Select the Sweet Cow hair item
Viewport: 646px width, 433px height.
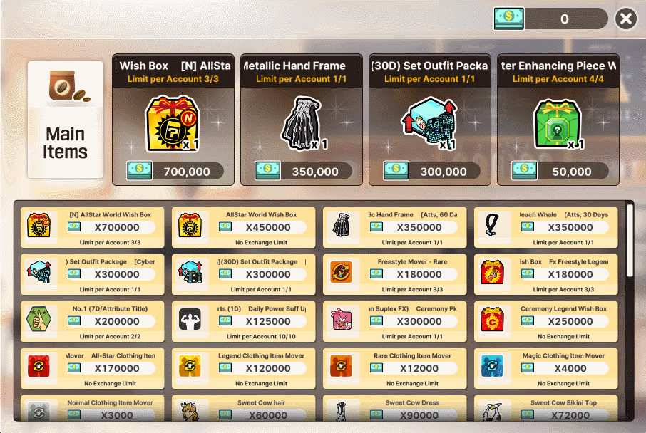(x=243, y=408)
